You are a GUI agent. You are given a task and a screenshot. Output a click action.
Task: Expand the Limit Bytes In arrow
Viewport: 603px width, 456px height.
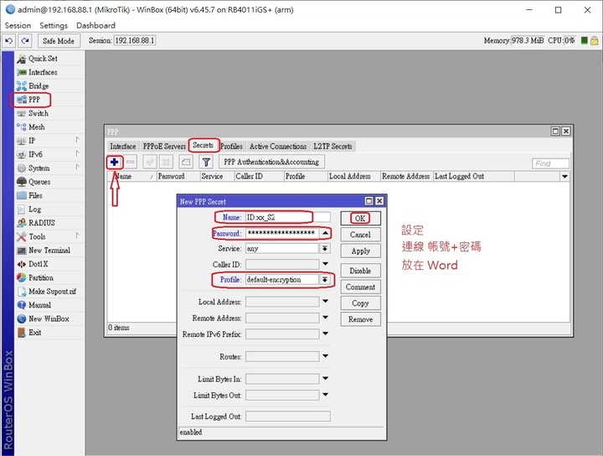point(325,379)
